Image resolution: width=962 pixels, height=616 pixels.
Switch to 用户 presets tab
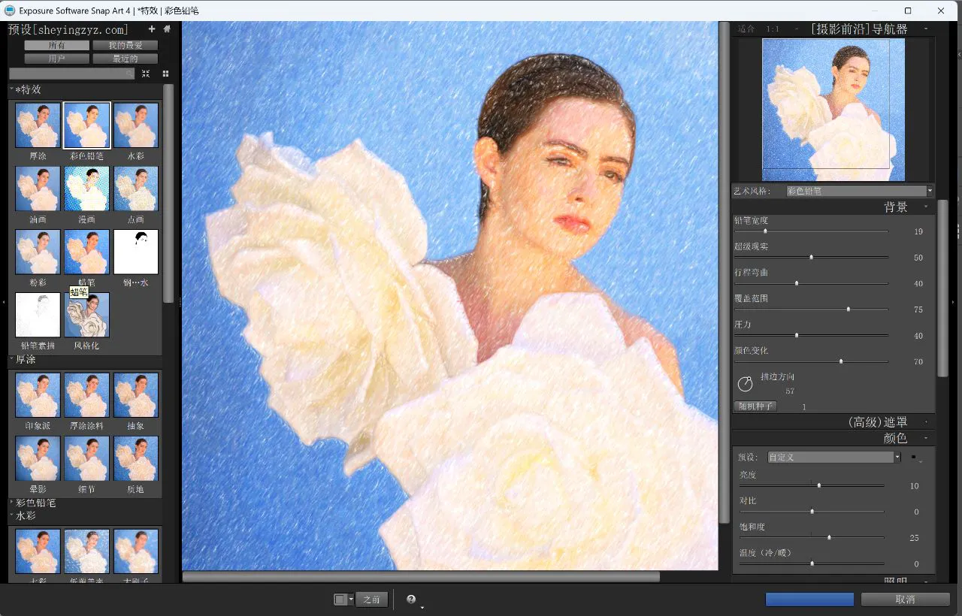(57, 59)
